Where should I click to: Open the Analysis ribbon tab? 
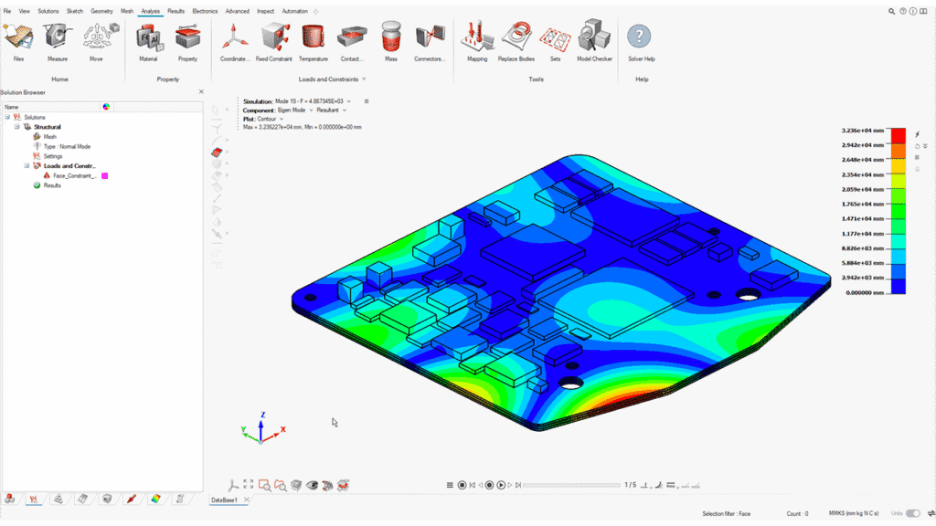click(x=151, y=11)
